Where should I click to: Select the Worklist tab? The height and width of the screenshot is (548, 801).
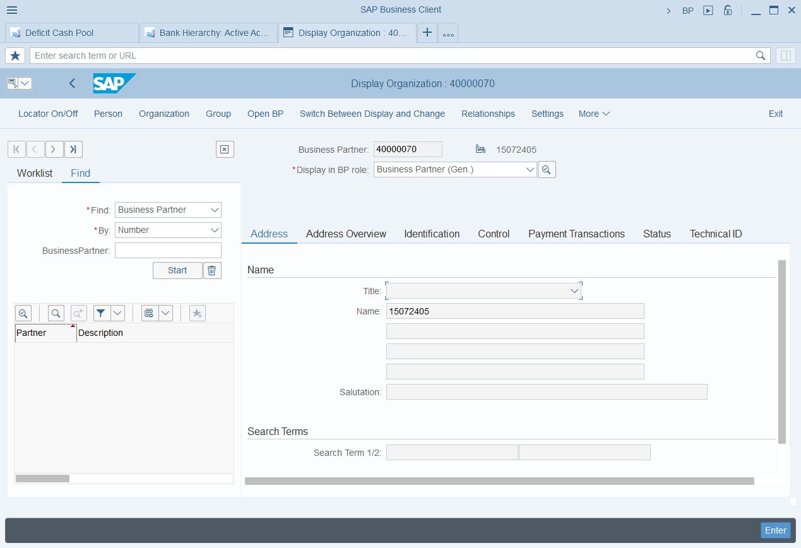pyautogui.click(x=35, y=173)
